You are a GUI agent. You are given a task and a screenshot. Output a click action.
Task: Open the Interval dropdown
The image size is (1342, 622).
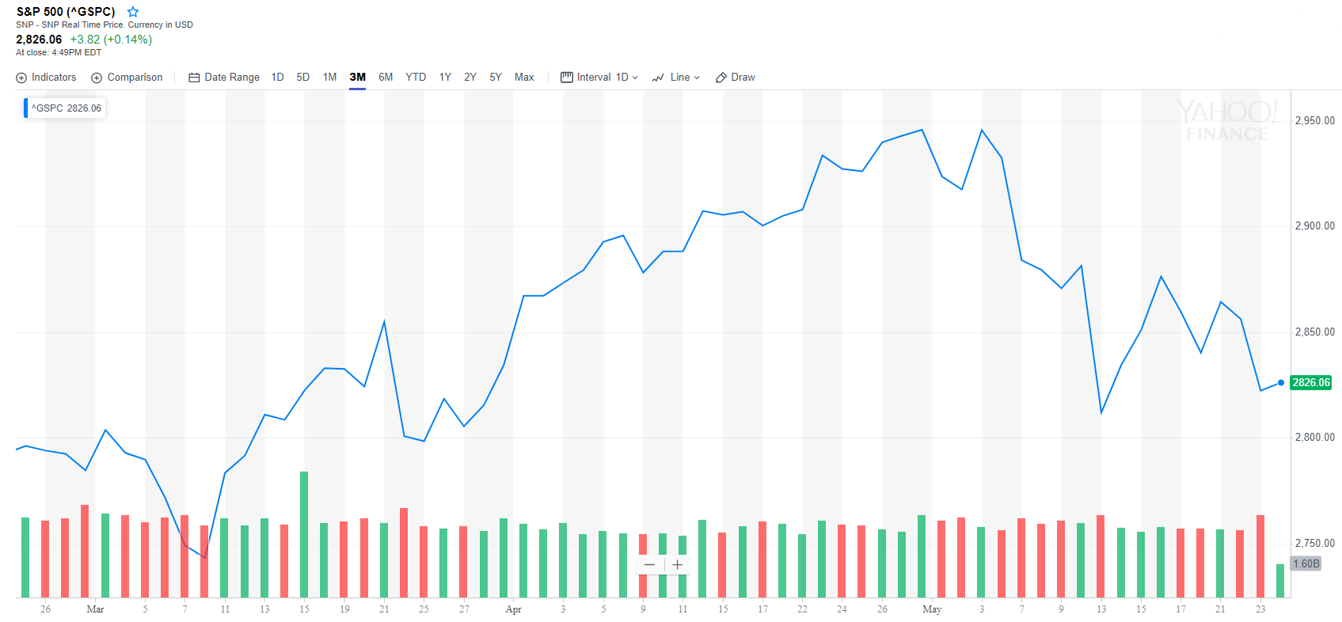[636, 77]
